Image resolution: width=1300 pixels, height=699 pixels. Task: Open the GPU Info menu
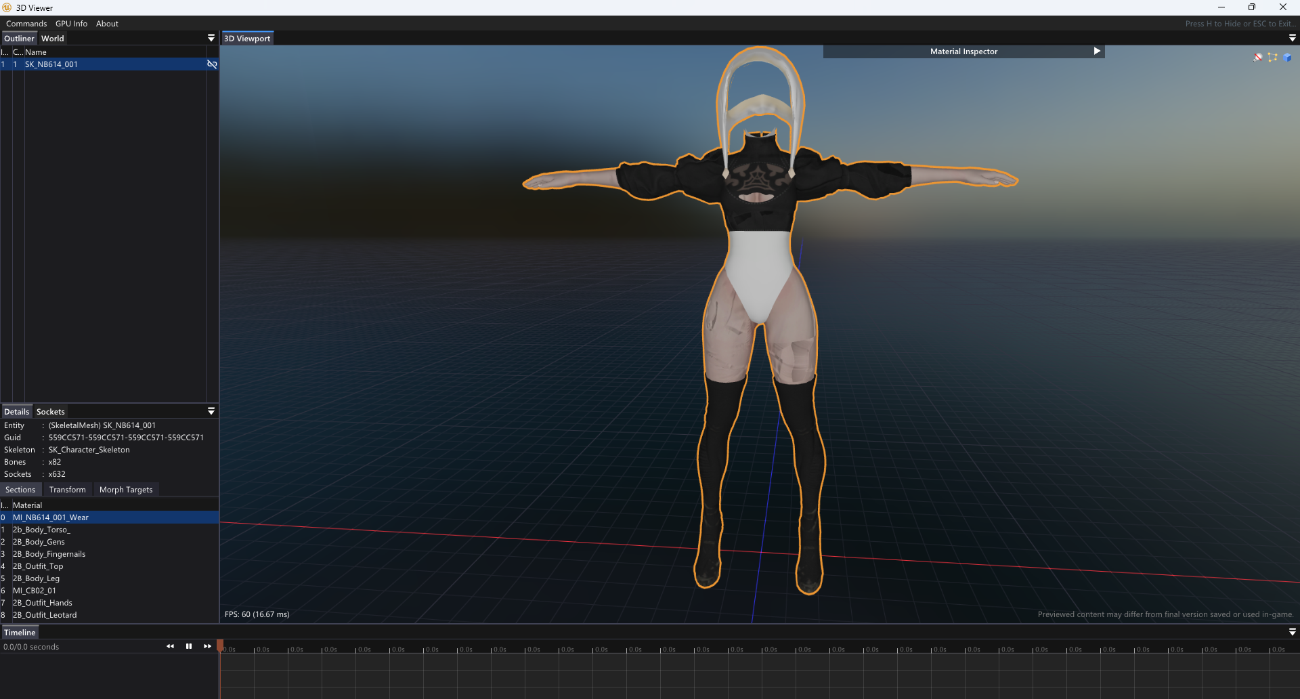[x=71, y=24]
